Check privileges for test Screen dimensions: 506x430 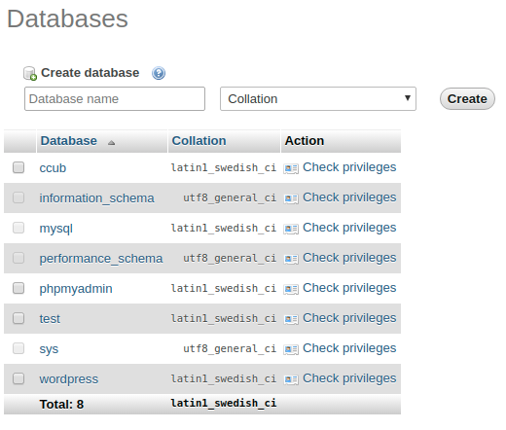[x=349, y=318]
